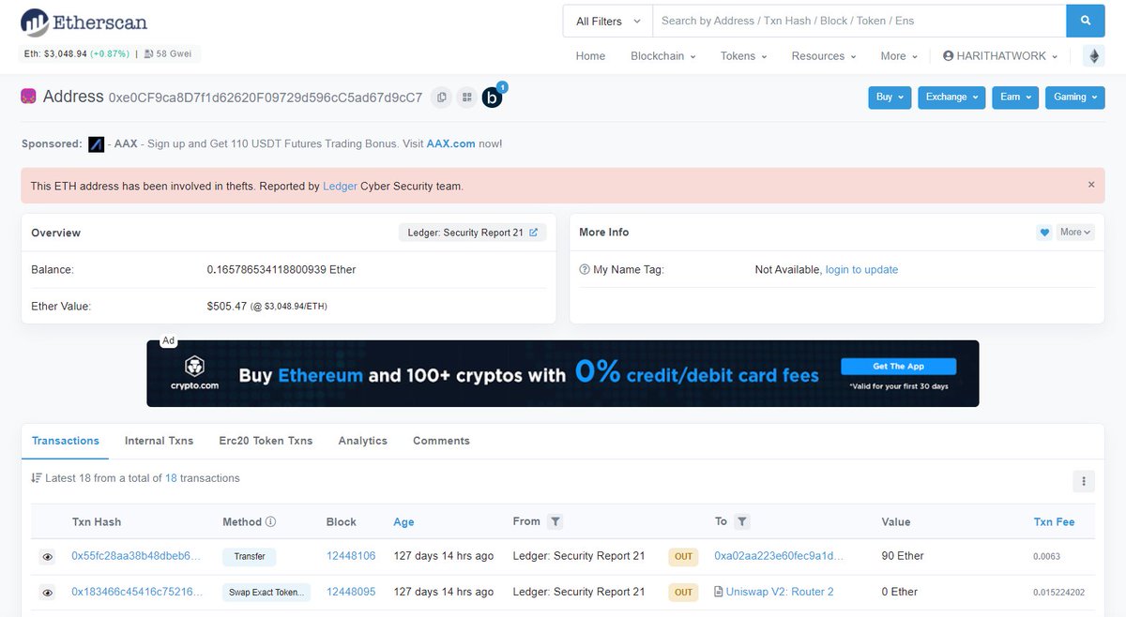Click the 58 Gwei gas price
Image resolution: width=1126 pixels, height=617 pixels.
coord(175,54)
